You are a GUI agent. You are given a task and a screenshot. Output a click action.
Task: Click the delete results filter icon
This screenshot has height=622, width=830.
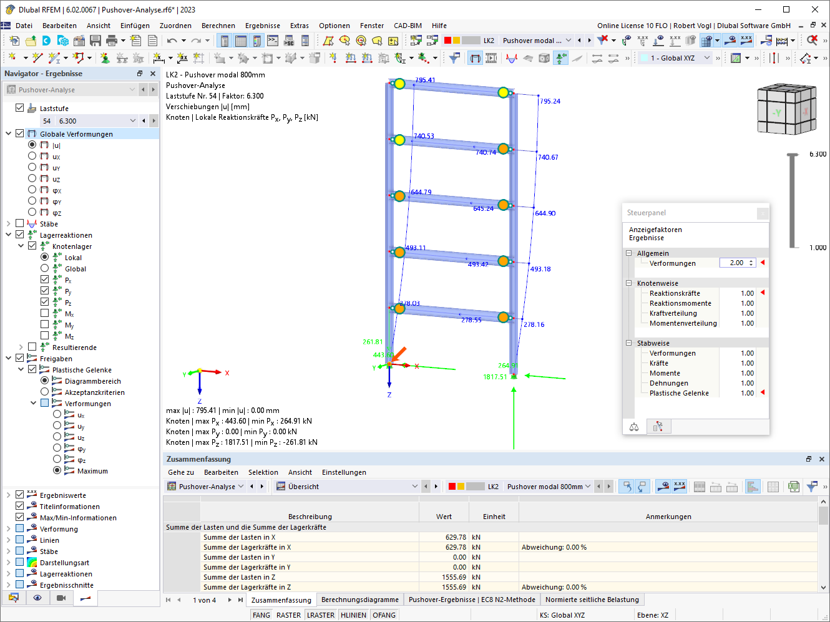(602, 41)
